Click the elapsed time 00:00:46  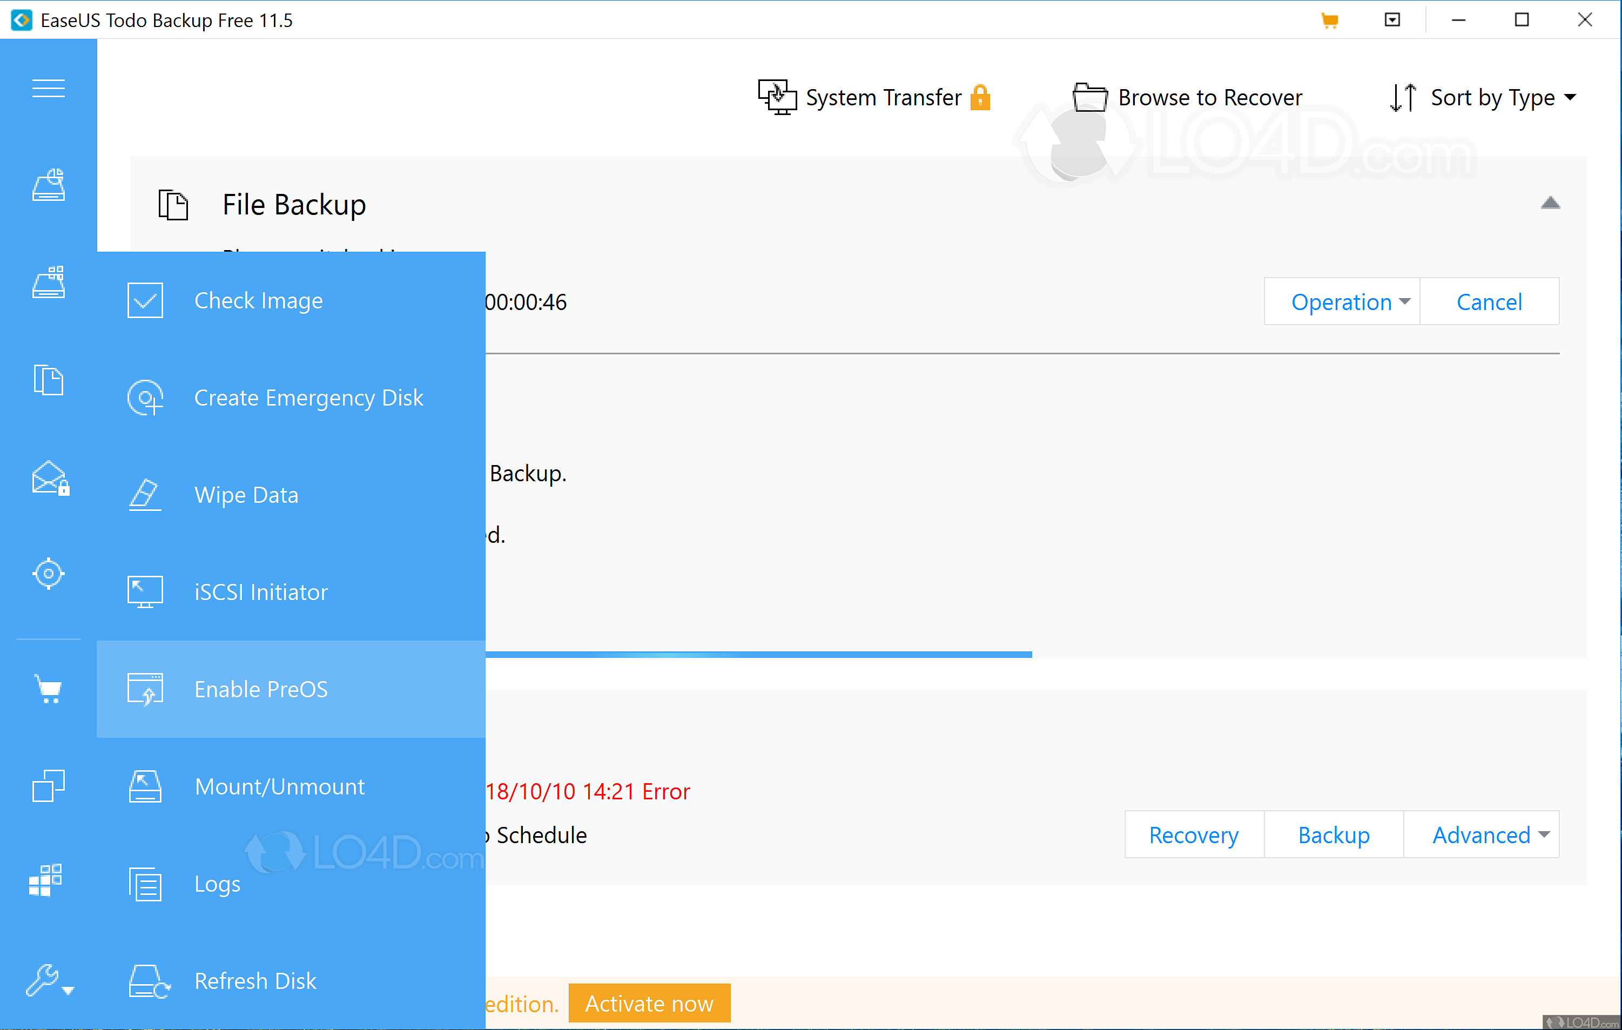pyautogui.click(x=526, y=302)
